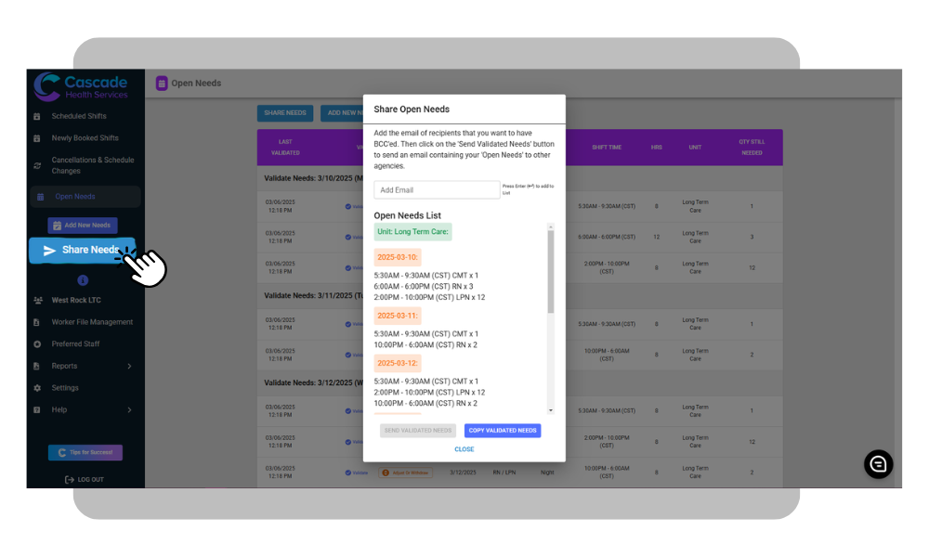The width and height of the screenshot is (929, 557).
Task: Open Cancellations & Schedule Changes menu item
Action: click(92, 166)
